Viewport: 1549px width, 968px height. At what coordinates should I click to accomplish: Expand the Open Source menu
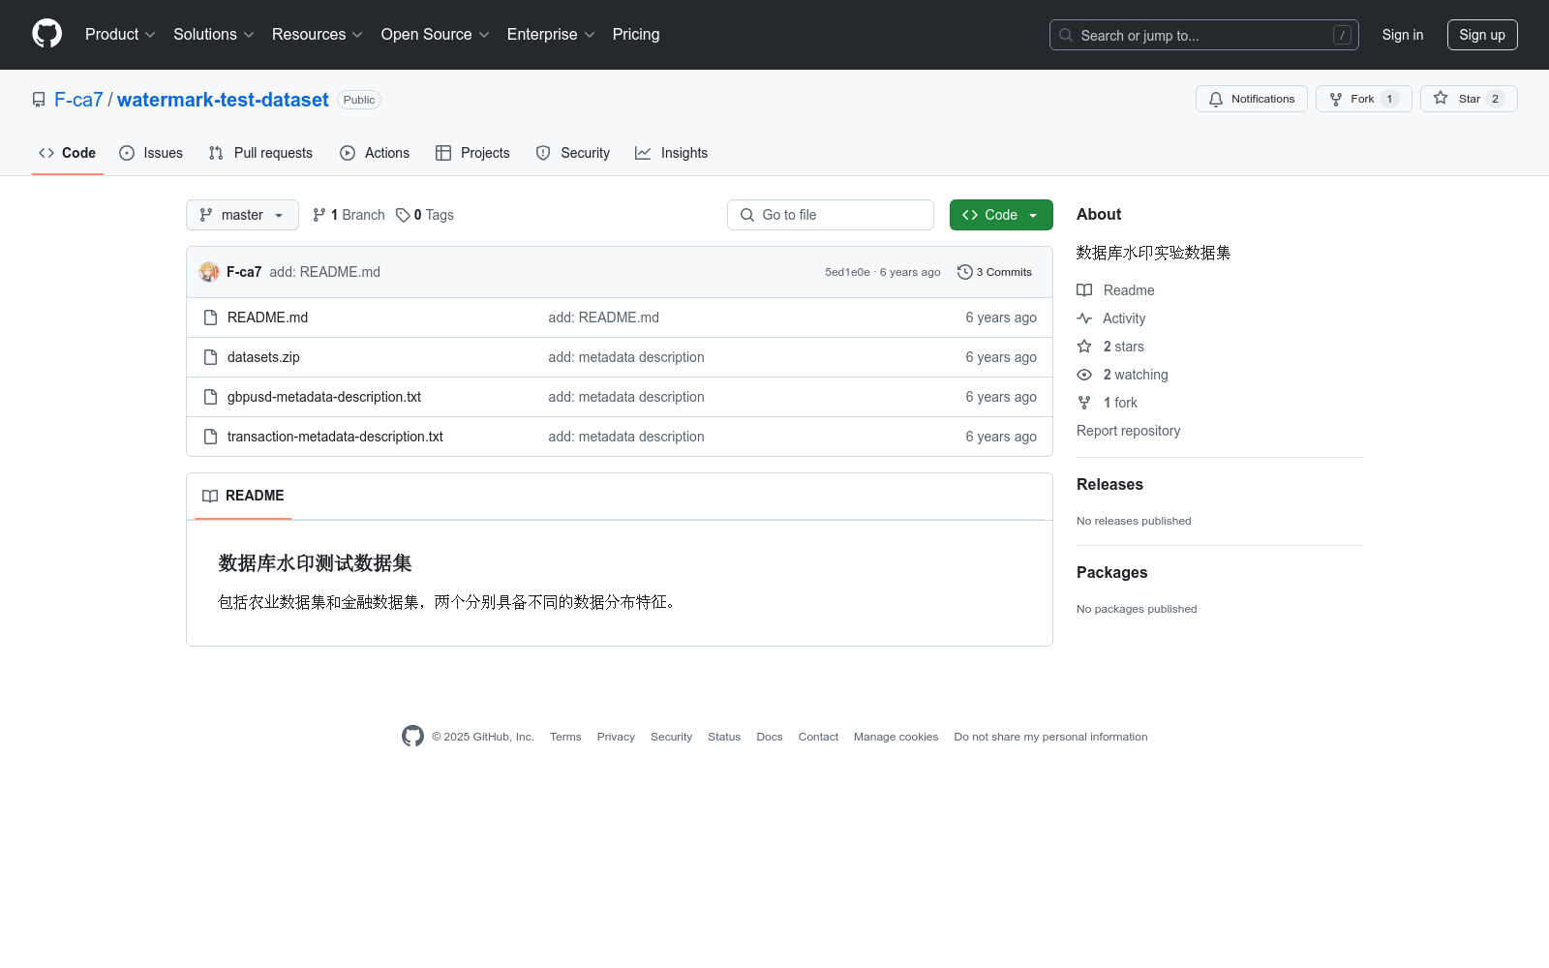coord(435,35)
